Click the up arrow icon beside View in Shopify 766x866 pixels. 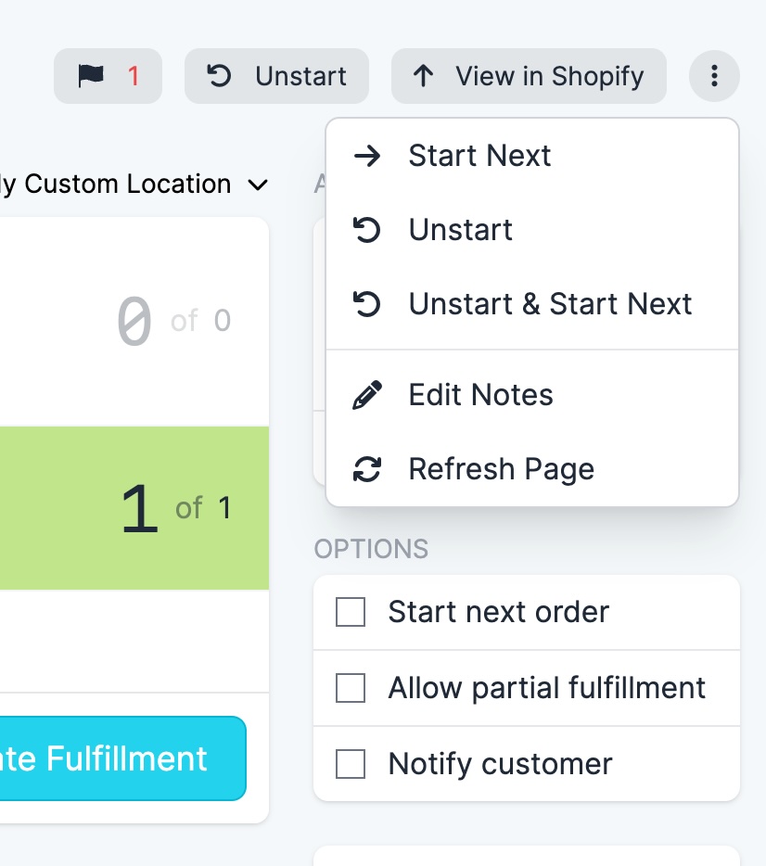(424, 76)
